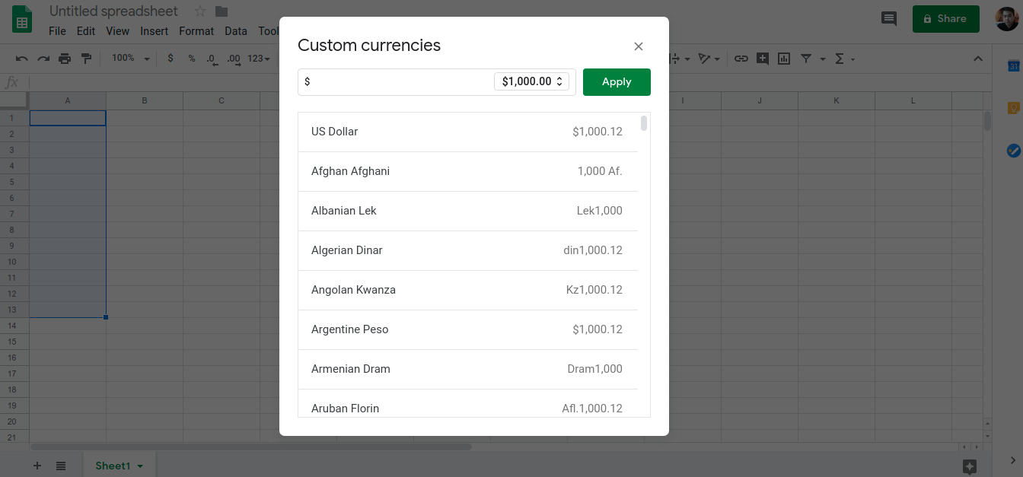Click the currency symbol input field

pyautogui.click(x=396, y=82)
